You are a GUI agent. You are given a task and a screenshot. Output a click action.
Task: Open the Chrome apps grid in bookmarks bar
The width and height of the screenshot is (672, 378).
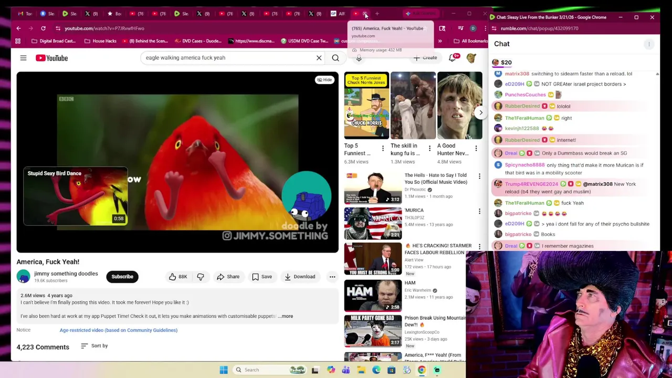18,41
